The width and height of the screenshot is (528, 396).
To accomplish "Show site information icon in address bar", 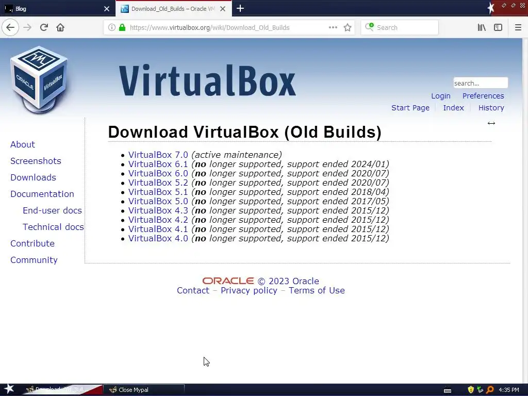I will 112,27.
